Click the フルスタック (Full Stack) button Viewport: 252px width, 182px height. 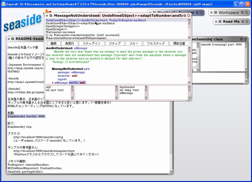[155, 44]
